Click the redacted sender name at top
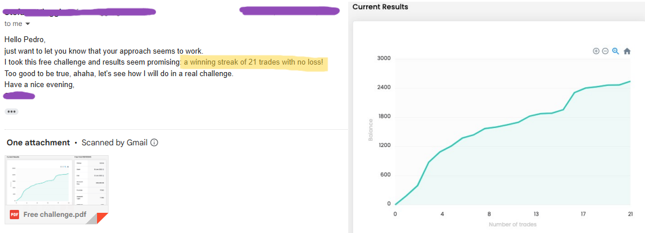Screen dimensions: 645x233 81,12
